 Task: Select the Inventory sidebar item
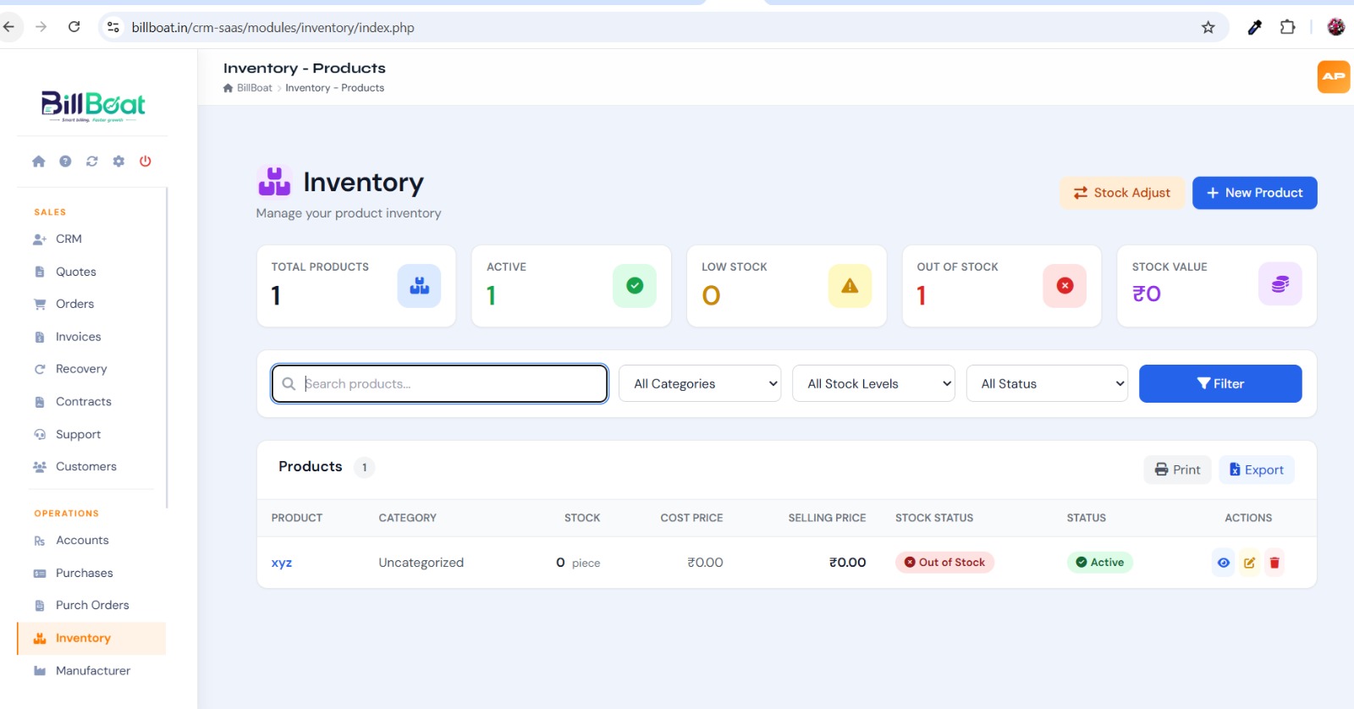pos(91,638)
